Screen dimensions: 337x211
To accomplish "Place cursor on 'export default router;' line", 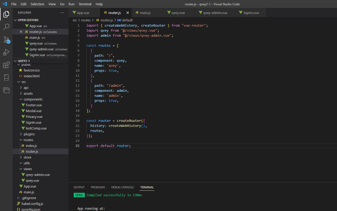I will point(108,146).
